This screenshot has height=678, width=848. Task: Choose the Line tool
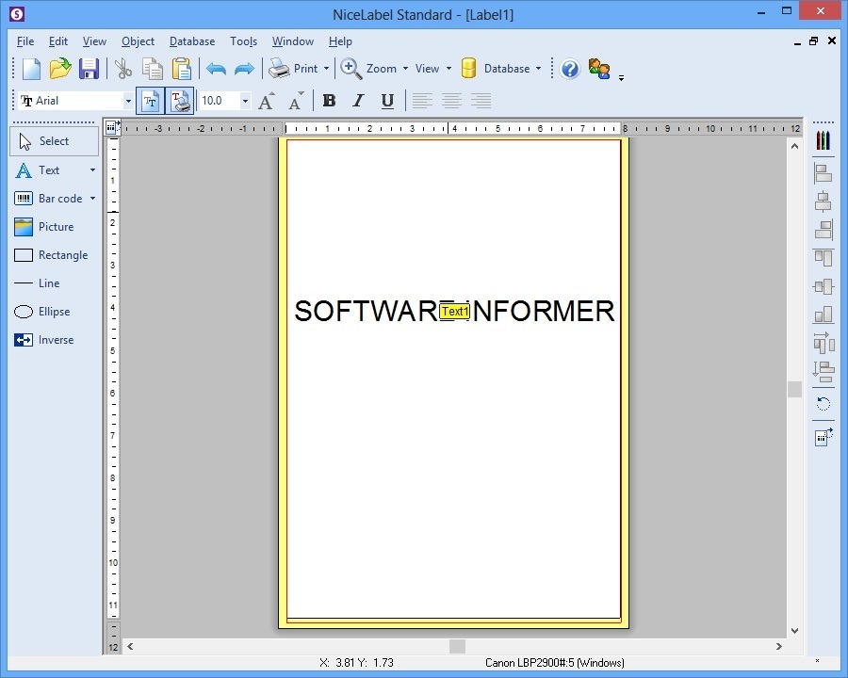click(x=37, y=283)
